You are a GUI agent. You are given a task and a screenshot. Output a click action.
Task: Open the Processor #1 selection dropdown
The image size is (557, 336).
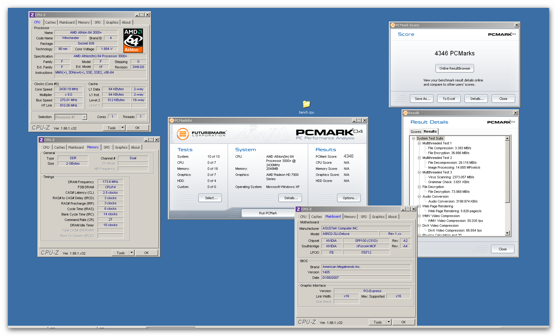point(84,117)
